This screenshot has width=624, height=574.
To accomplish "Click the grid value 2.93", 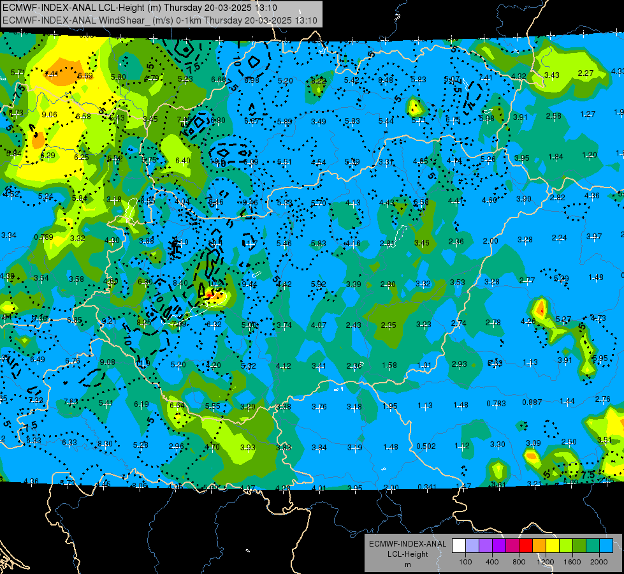I will (x=460, y=364).
